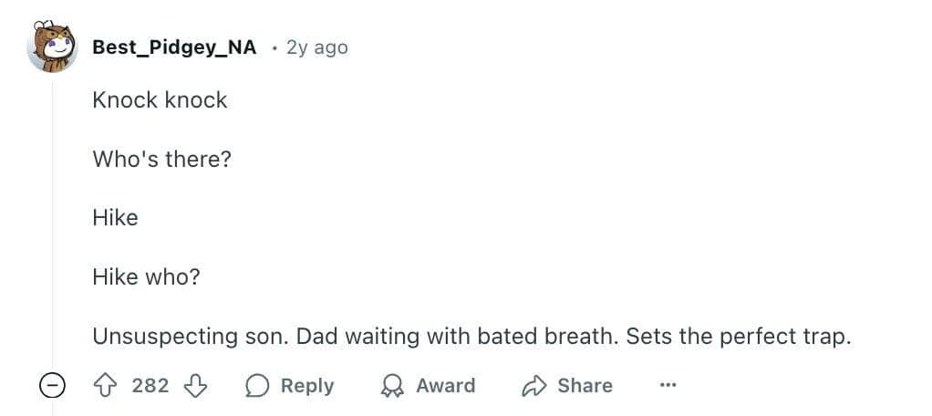This screenshot has height=416, width=932.
Task: Click the share arrow icon
Action: pos(533,386)
